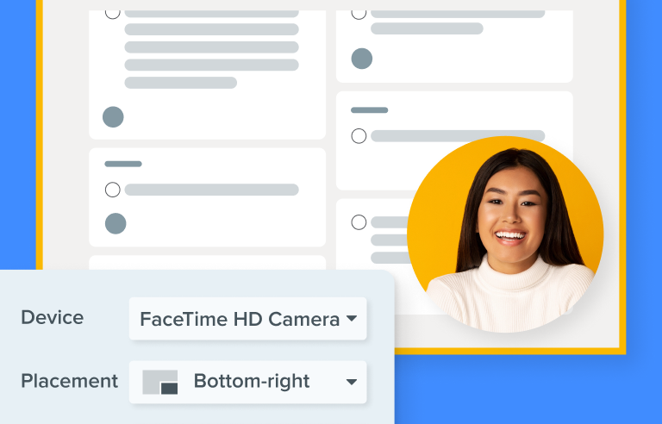This screenshot has height=424, width=662.
Task: Click the short dark heading bar in the right column card
Action: 370,110
